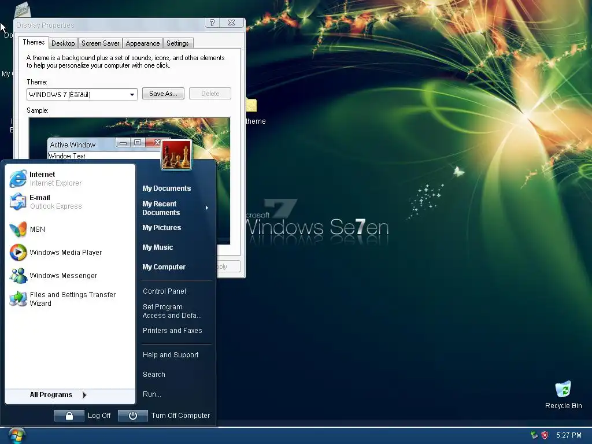The height and width of the screenshot is (444, 592).
Task: Switch to the Desktop tab
Action: click(x=63, y=43)
